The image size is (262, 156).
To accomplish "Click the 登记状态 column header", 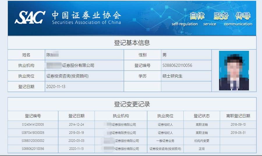I will [x=201, y=116].
